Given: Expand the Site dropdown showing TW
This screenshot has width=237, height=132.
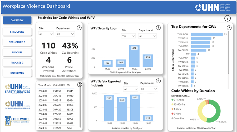Looking at the screenshot, I should coord(128,36).
